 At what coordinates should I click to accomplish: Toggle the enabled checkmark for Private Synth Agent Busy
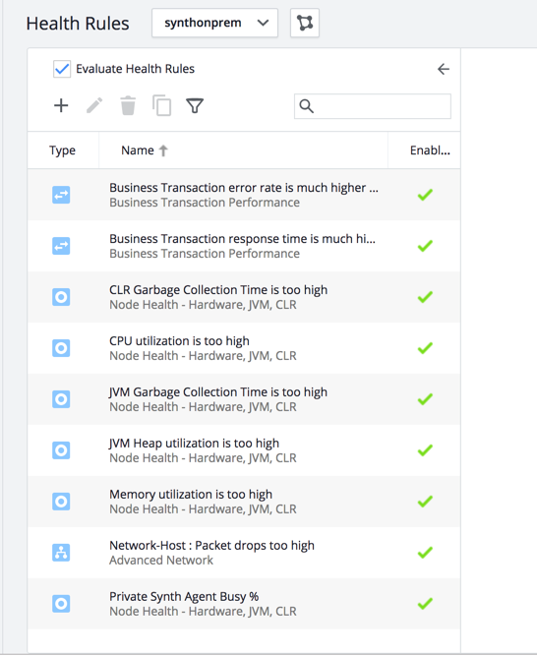click(x=425, y=603)
